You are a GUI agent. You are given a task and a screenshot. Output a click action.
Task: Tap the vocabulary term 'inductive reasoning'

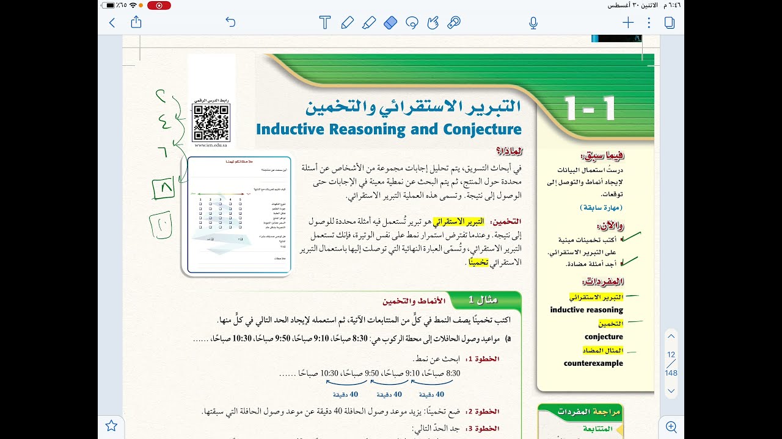(586, 310)
